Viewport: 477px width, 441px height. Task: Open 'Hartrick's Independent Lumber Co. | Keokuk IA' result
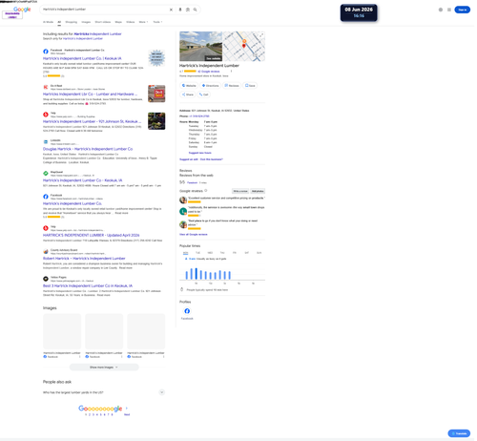82,58
